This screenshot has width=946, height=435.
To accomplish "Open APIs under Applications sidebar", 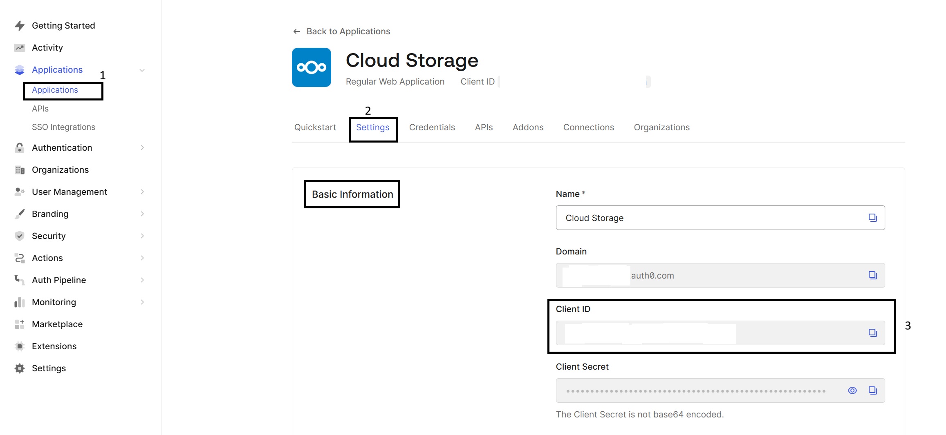I will [x=40, y=109].
